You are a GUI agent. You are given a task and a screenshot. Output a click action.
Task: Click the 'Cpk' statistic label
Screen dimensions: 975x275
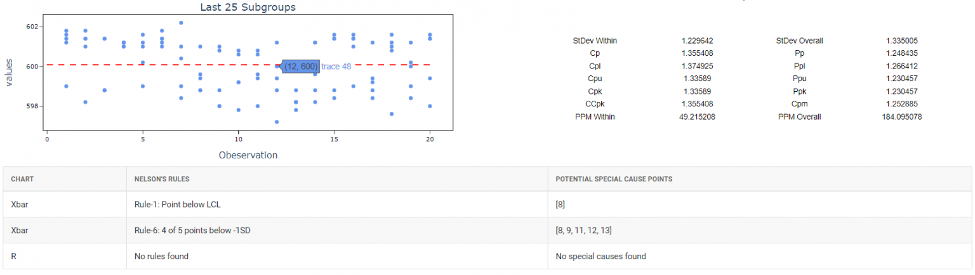point(595,91)
